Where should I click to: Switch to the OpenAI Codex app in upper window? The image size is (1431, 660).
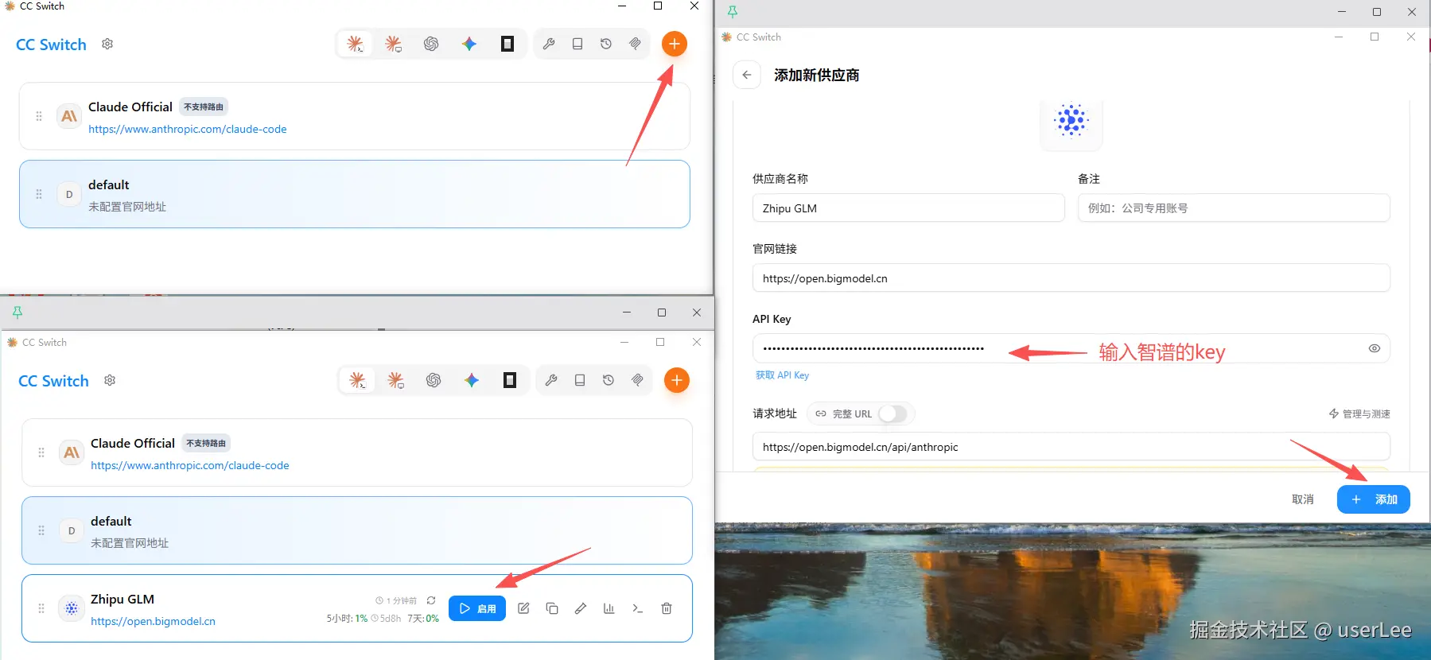tap(431, 44)
